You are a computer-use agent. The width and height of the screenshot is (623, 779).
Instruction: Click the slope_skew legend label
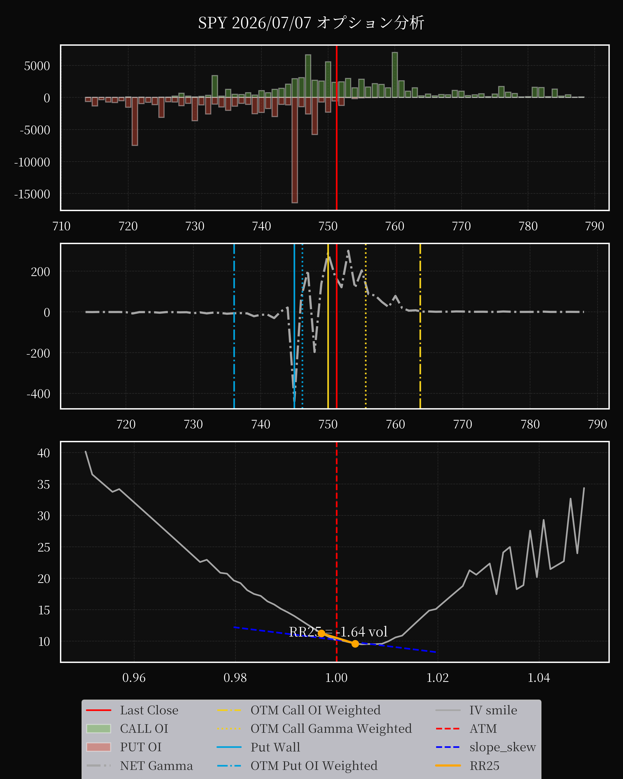[502, 747]
